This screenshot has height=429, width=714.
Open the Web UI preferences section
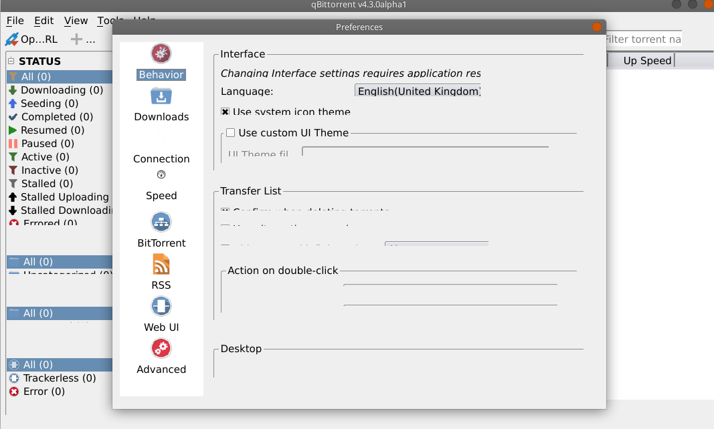(x=161, y=315)
